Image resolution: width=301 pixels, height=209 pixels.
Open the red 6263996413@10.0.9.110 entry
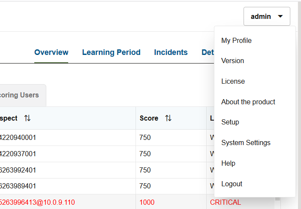[x=37, y=202]
